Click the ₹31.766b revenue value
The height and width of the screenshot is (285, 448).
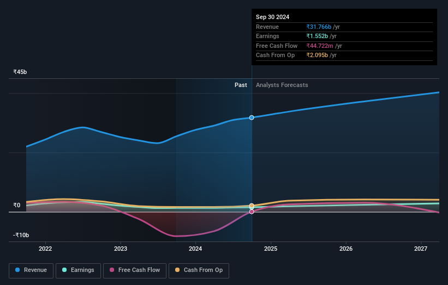[319, 27]
